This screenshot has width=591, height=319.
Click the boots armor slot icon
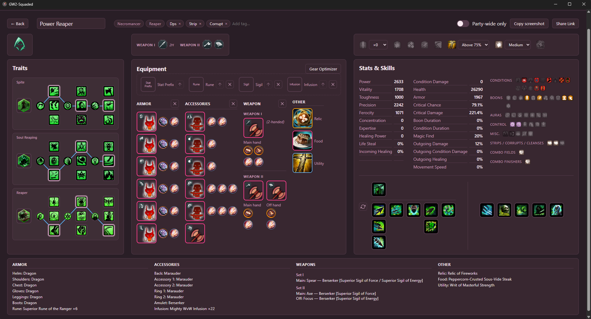coord(147,233)
